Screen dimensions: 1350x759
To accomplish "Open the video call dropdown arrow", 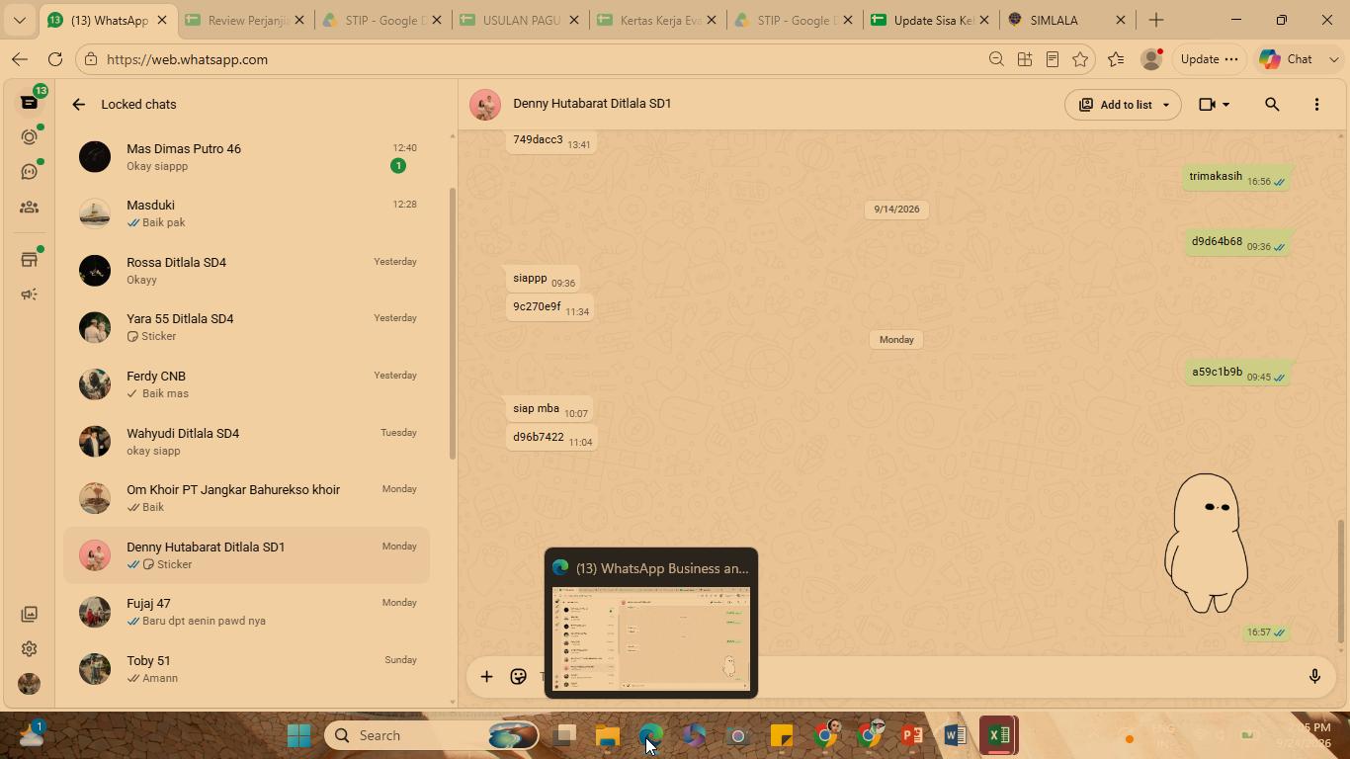I will click(x=1226, y=105).
